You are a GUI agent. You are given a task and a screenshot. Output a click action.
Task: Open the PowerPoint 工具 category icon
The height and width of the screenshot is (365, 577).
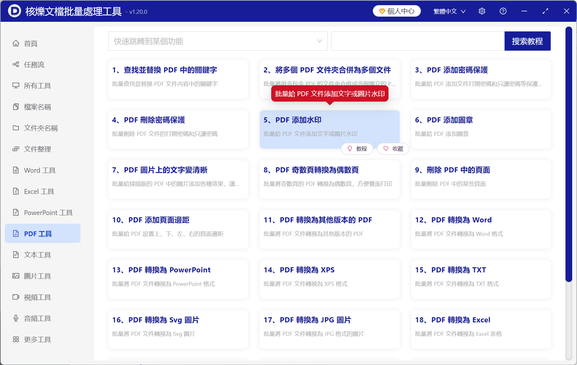click(16, 212)
